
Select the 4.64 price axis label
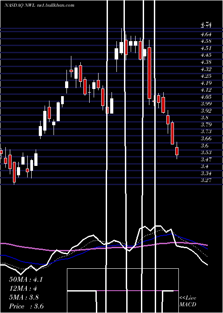click(x=206, y=34)
